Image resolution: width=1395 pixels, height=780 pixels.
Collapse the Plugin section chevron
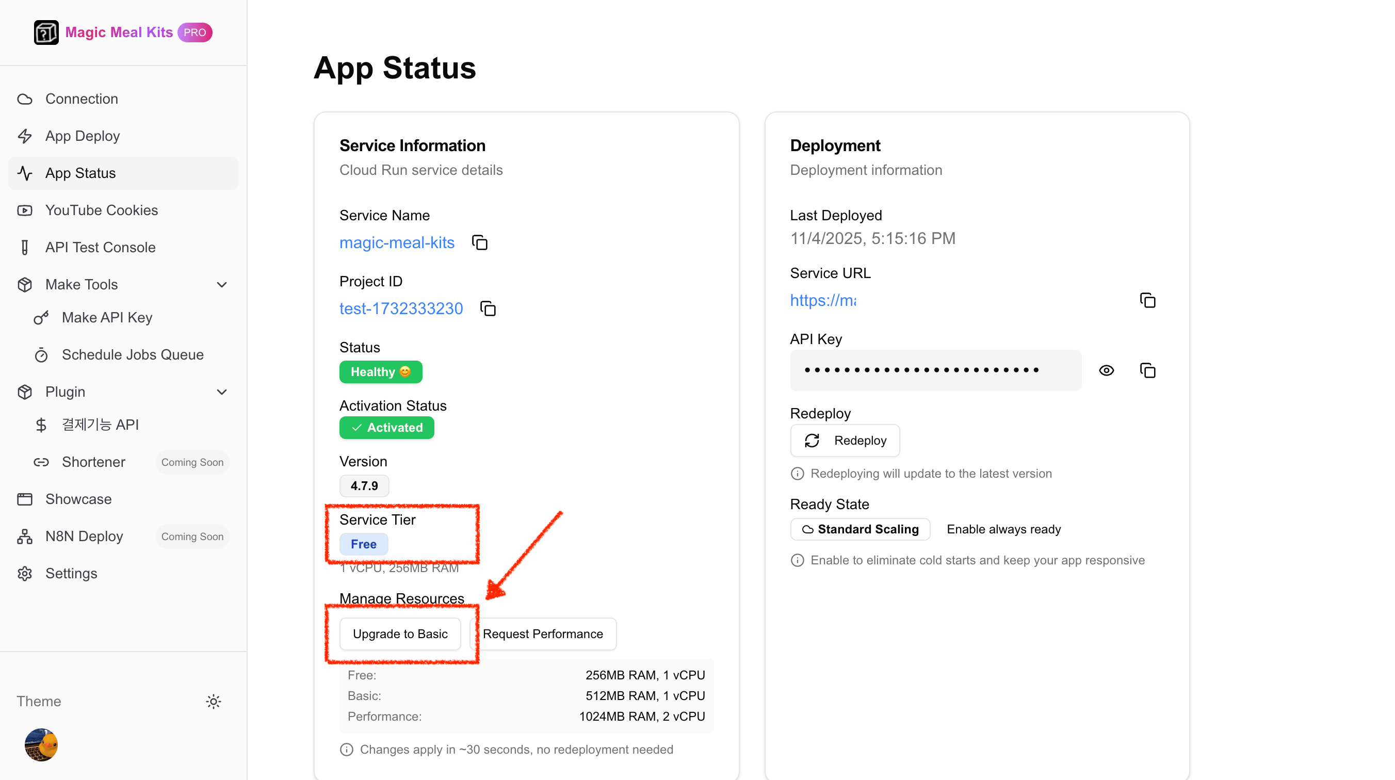point(221,392)
